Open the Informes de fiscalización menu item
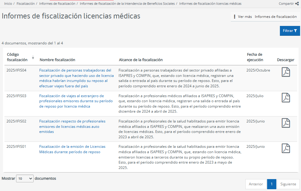Image resolution: width=301 pixels, height=191 pixels. 275,17
